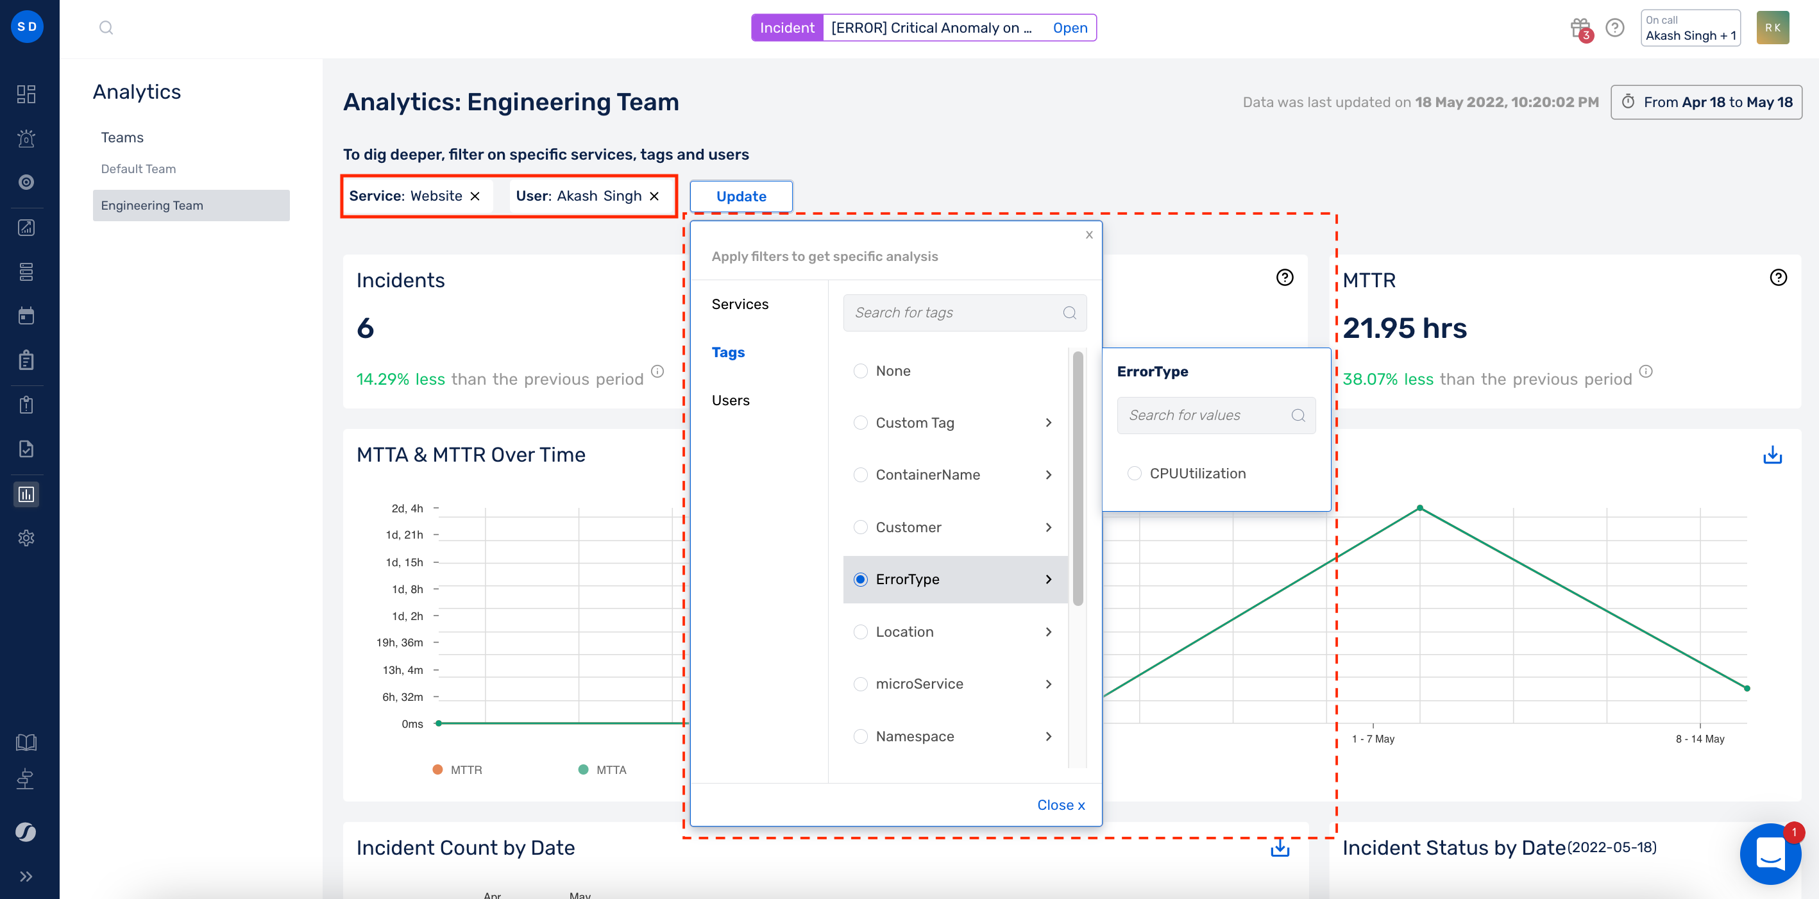Download the Incident Count by Date chart
1819x899 pixels.
point(1279,848)
